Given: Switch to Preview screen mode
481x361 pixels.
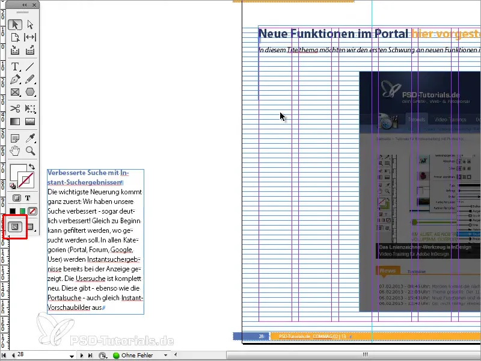Looking at the screenshot, I should pos(29,227).
